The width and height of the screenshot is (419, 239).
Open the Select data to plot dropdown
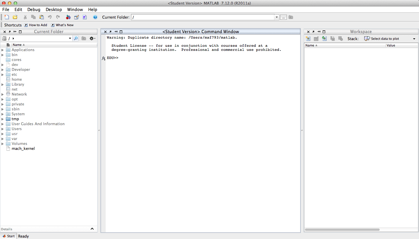point(414,38)
